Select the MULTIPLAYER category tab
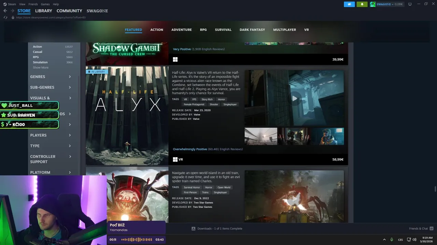The width and height of the screenshot is (437, 245). click(x=285, y=30)
